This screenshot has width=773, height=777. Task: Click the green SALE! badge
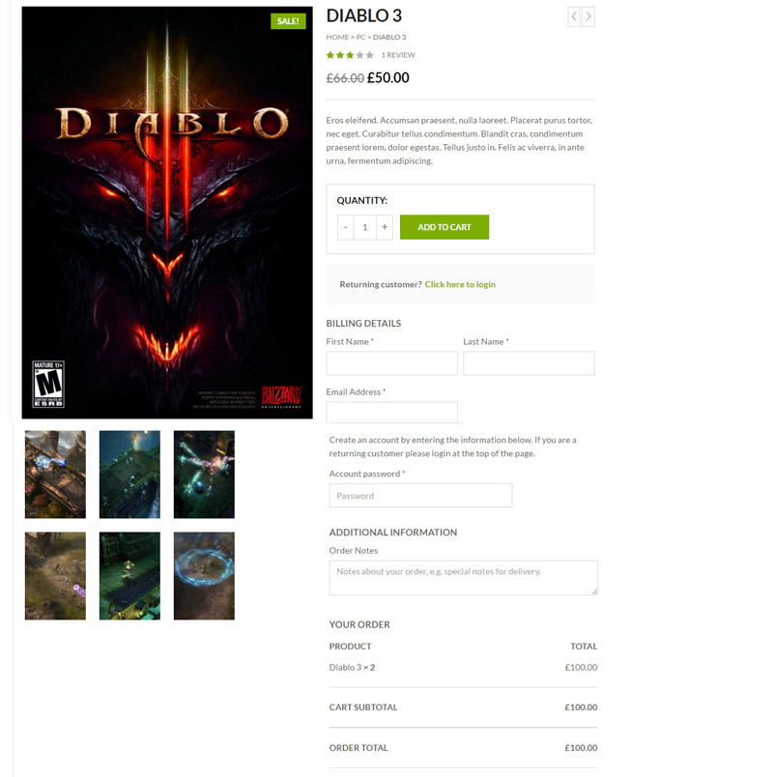point(288,21)
